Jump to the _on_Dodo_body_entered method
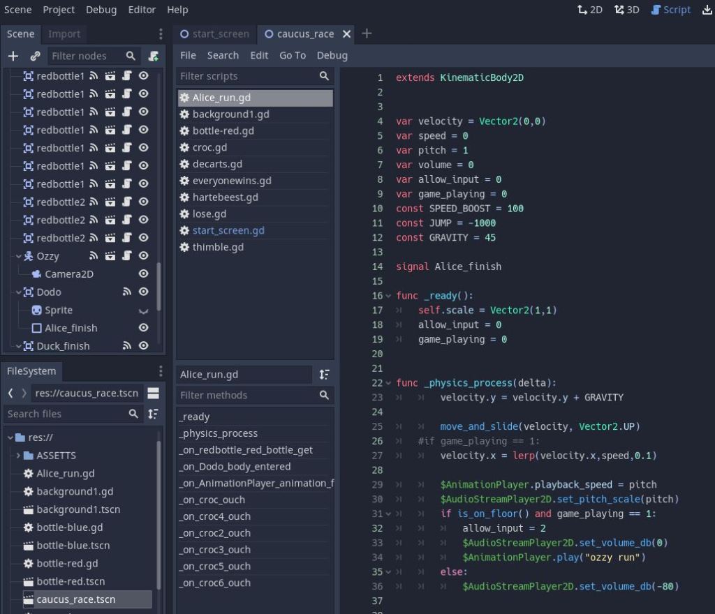Image resolution: width=715 pixels, height=614 pixels. tap(235, 467)
